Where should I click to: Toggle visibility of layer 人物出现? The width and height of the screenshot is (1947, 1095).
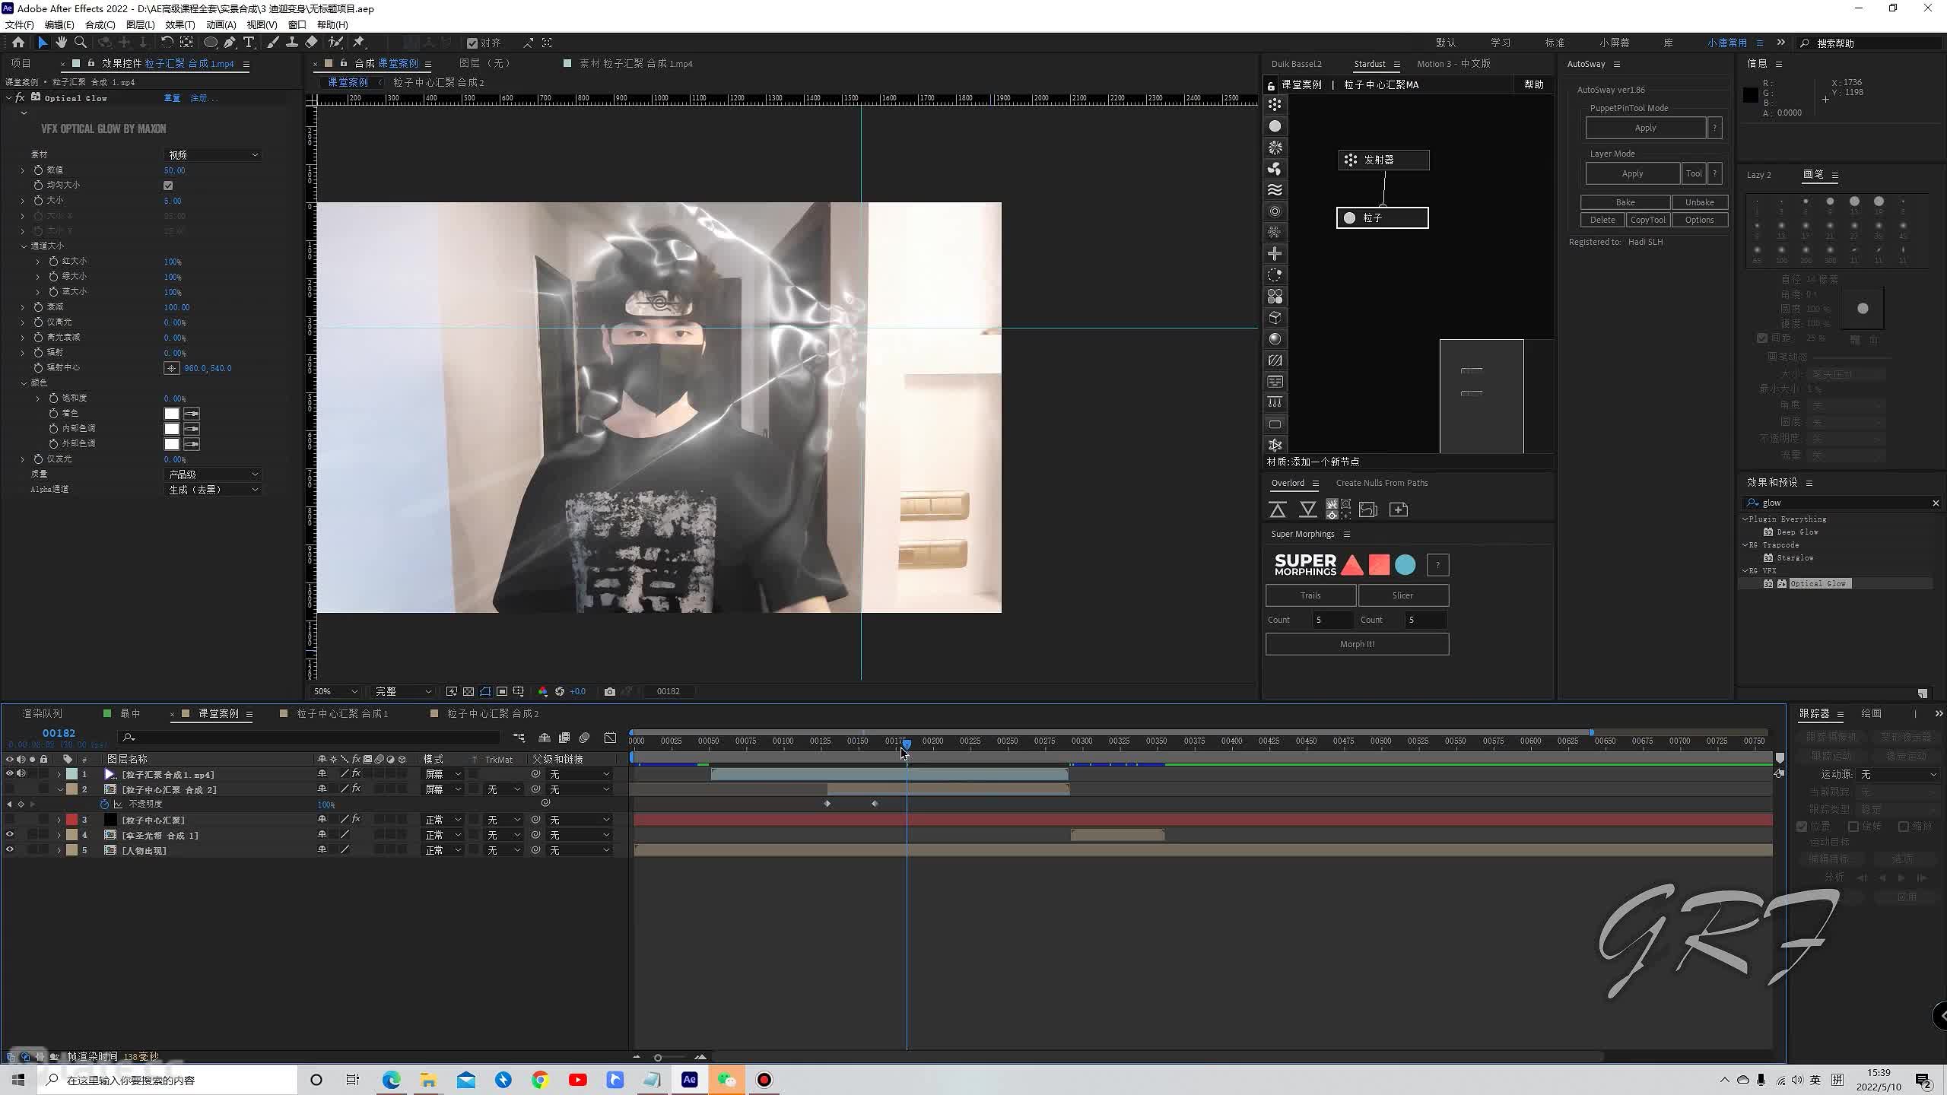(9, 850)
